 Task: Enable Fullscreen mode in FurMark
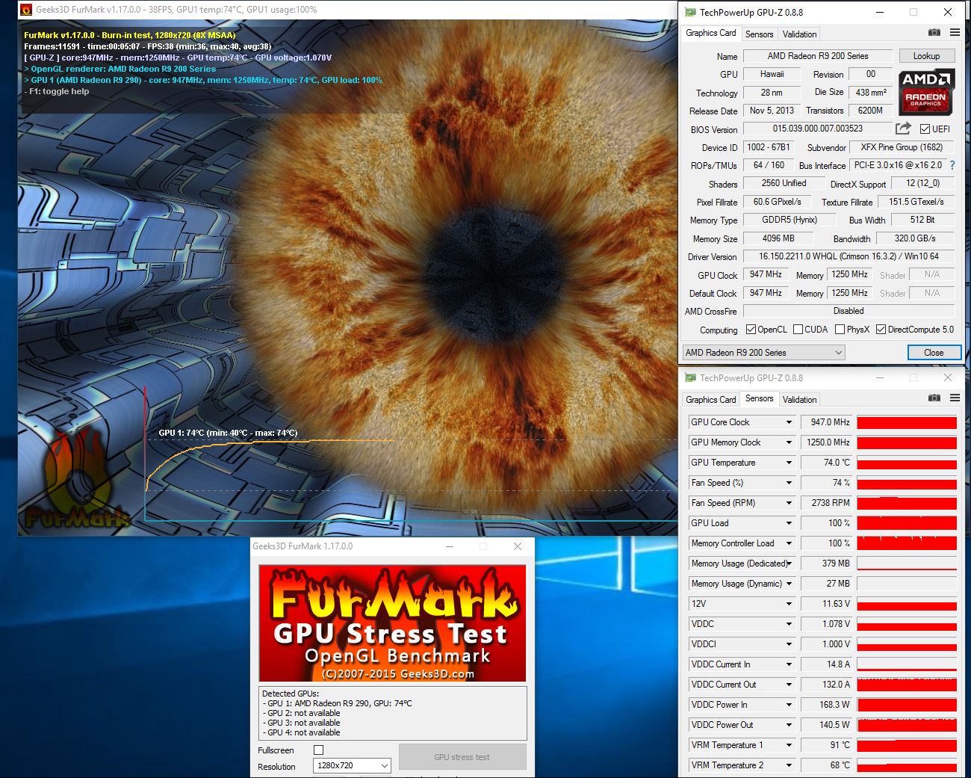[318, 750]
